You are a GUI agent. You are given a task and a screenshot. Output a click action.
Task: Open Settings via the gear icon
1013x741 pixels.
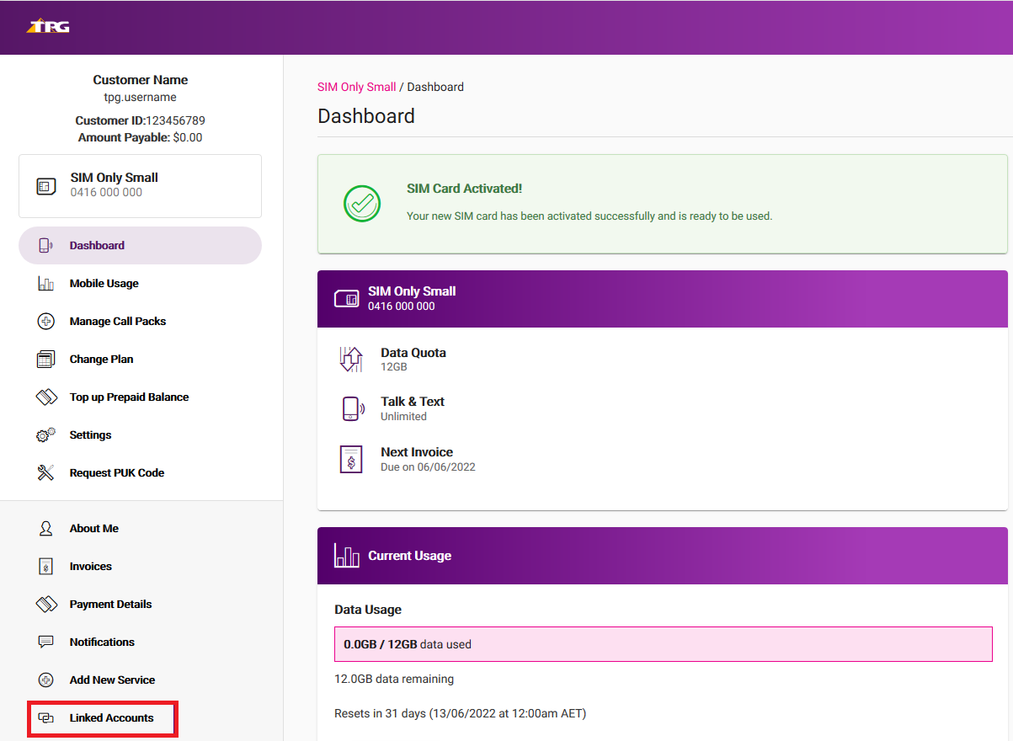click(x=47, y=434)
